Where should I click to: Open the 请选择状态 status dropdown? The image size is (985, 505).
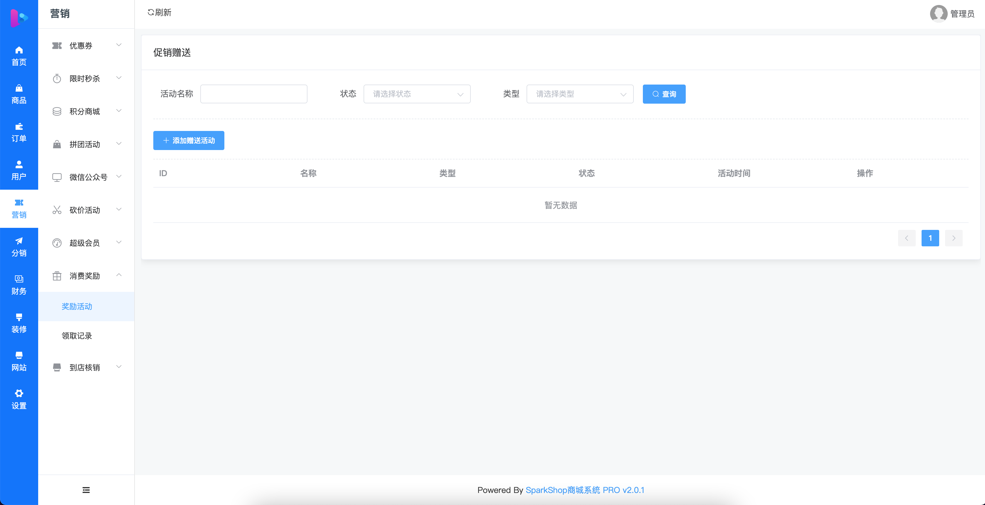tap(417, 94)
